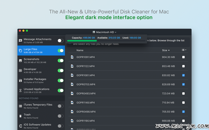Uncheck the GOPR1081.MP4 checkbox
Viewport: 209px width, 130px height.
[183, 75]
